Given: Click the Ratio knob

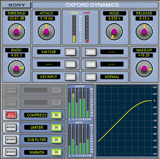Looking at the screenshot, I should click(17, 68).
